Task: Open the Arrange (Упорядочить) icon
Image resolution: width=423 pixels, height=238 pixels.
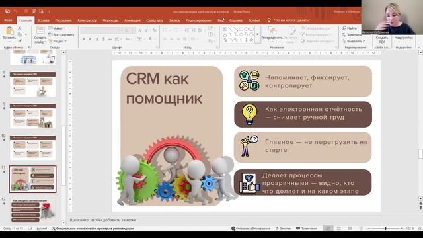Action: [x=272, y=30]
